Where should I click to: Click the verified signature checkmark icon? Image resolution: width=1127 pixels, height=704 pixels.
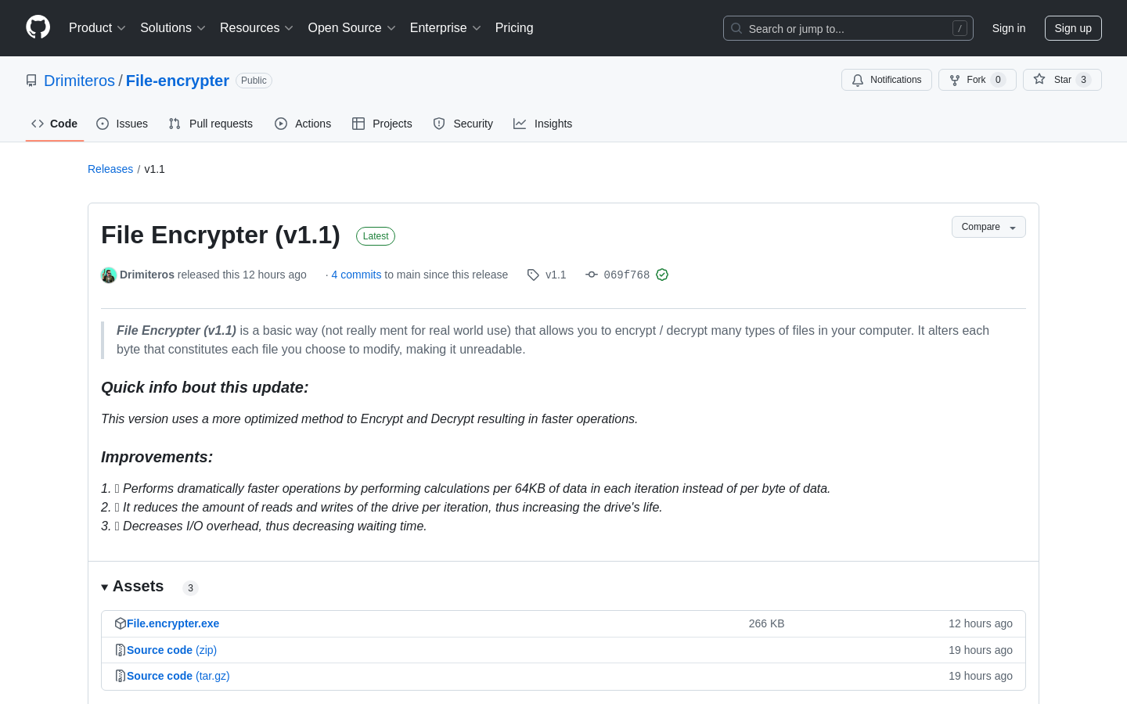pos(662,275)
